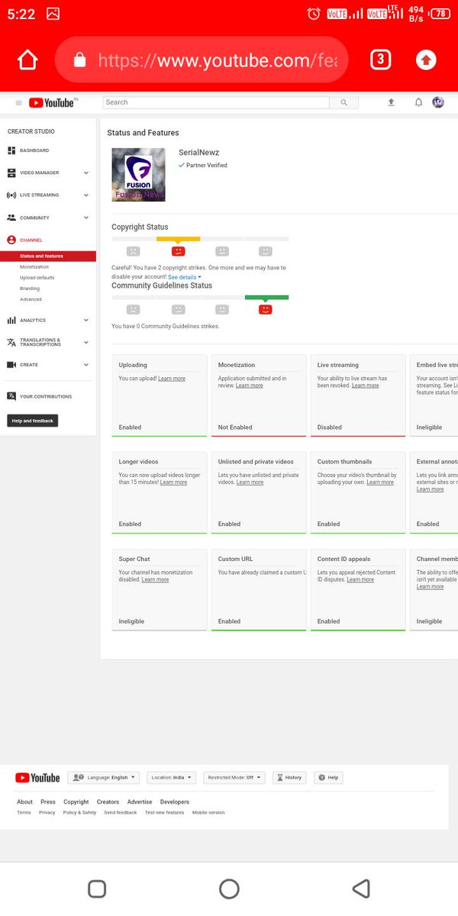
Task: Open the Location: India dropdown
Action: click(172, 777)
